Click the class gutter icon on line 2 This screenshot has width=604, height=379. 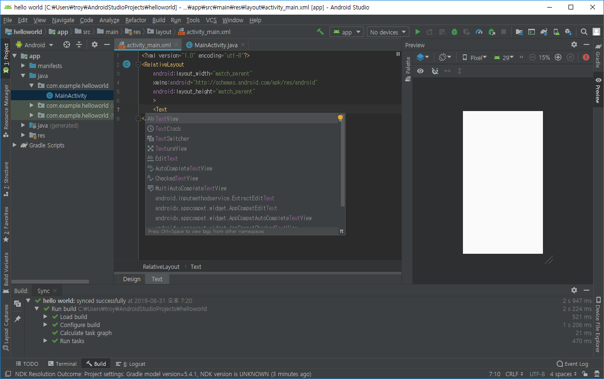point(126,64)
